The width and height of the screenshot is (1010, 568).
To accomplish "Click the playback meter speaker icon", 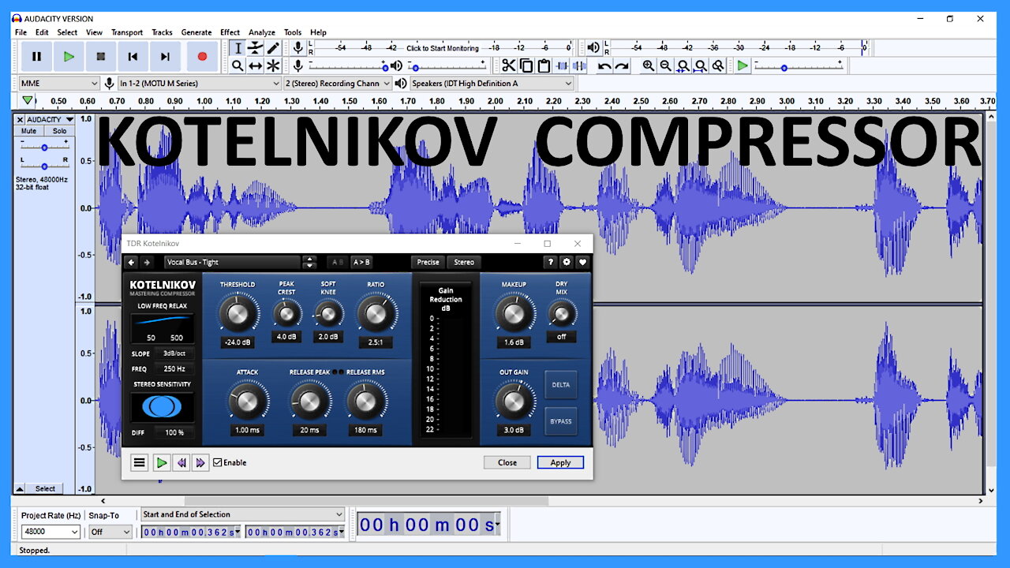I will (x=594, y=48).
